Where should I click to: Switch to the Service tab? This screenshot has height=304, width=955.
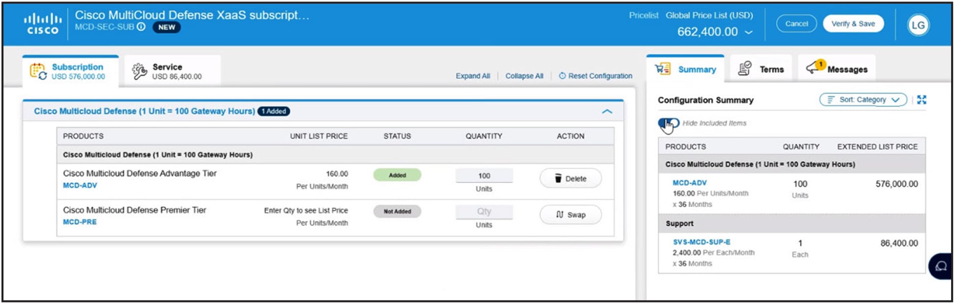click(172, 71)
